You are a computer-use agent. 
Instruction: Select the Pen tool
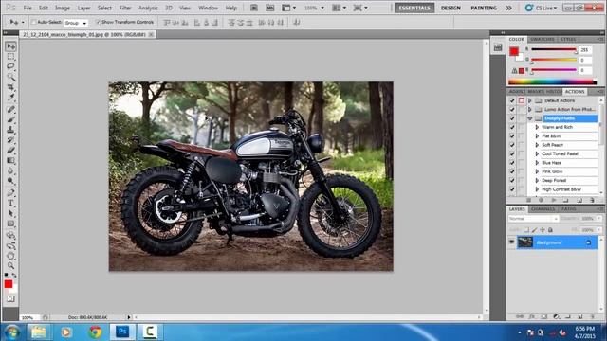pyautogui.click(x=10, y=192)
